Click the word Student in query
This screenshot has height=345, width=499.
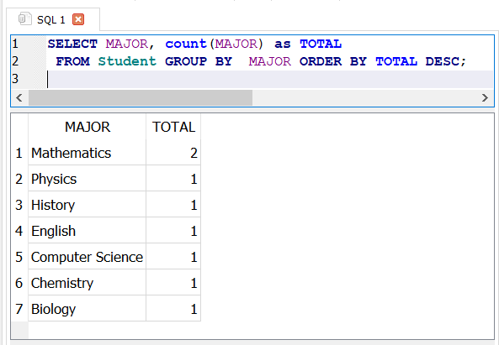tap(127, 61)
